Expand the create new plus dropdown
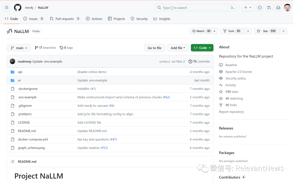This screenshot has width=293, height=181. pyautogui.click(x=248, y=8)
